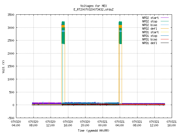Viewport: 177px width, 133px height.
Task: Click the 070321 16:00 time axis label
Action: point(171,124)
